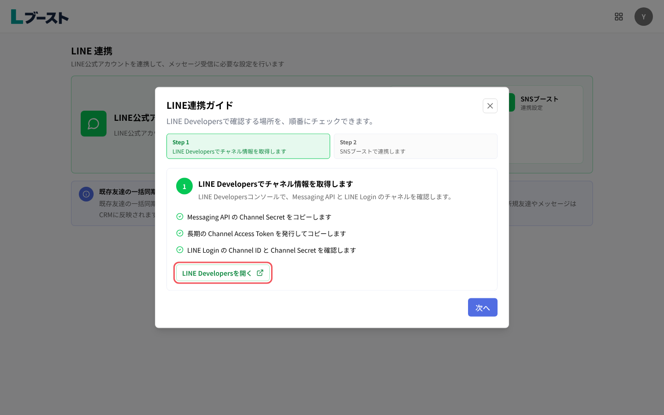The image size is (664, 415).
Task: Click the Lブースト logo
Action: coord(40,17)
